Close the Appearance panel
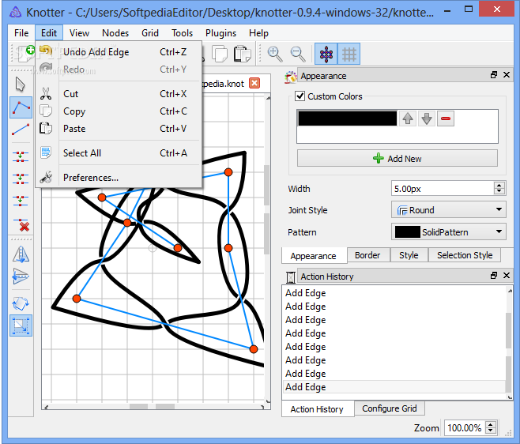 point(507,75)
